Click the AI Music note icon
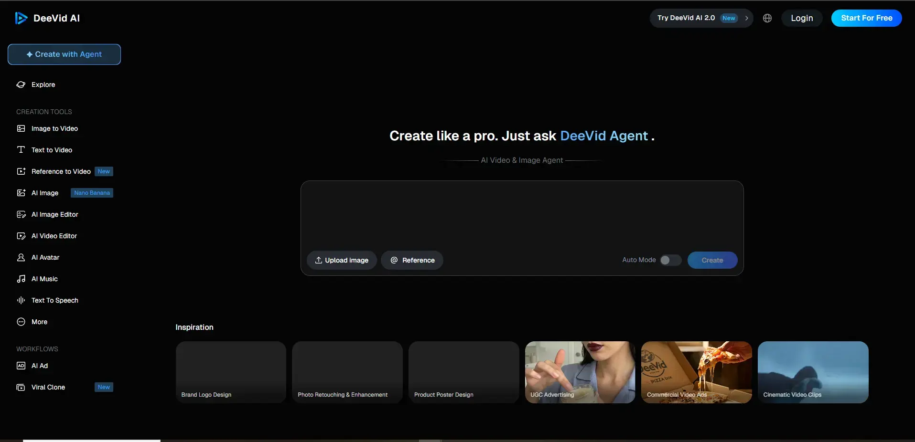The height and width of the screenshot is (442, 915). [x=21, y=279]
